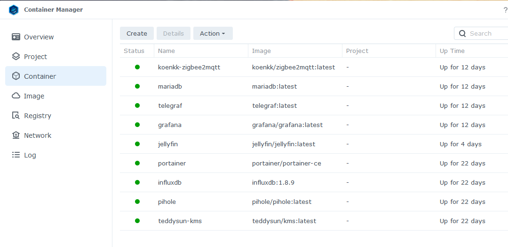Viewport: 508px width, 247px height.
Task: Click the Log list icon in sidebar
Action: click(16, 155)
